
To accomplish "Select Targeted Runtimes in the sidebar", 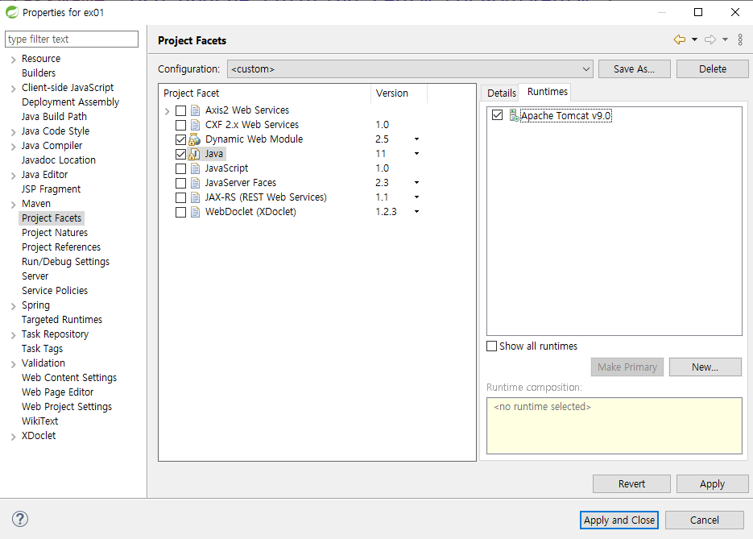I will coord(61,320).
